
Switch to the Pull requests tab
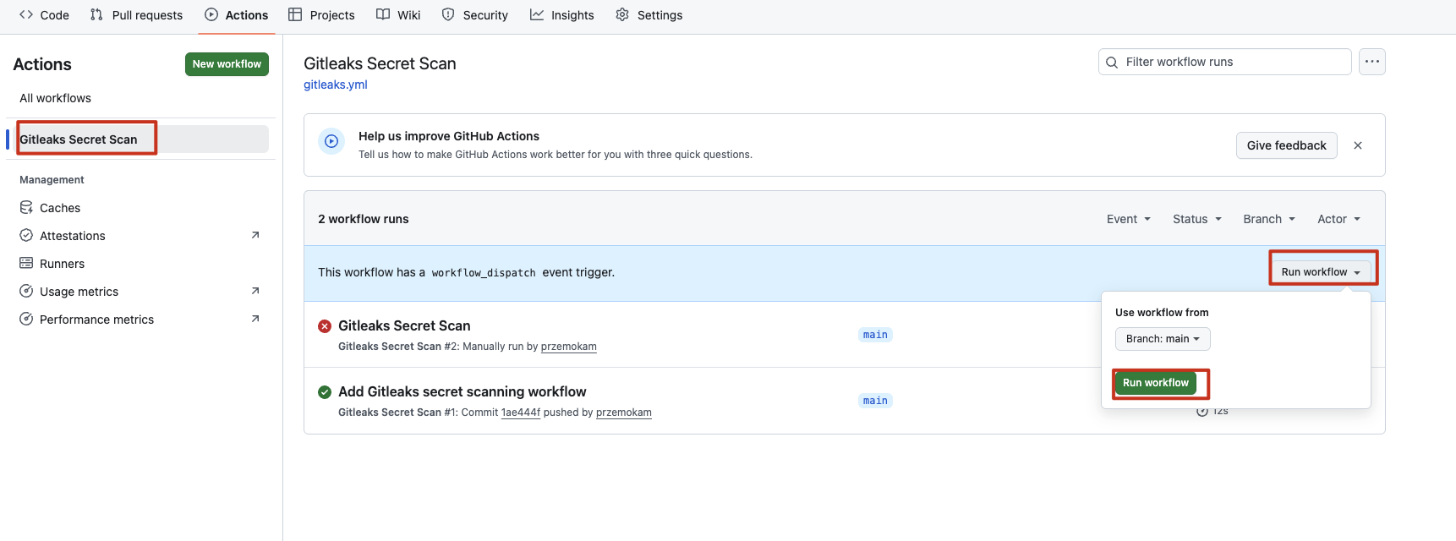pos(137,15)
